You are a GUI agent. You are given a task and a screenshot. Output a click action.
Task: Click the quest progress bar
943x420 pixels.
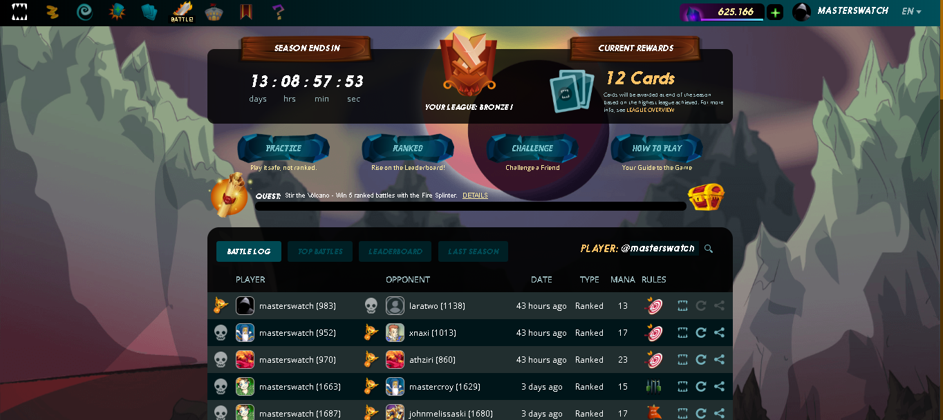(471, 206)
